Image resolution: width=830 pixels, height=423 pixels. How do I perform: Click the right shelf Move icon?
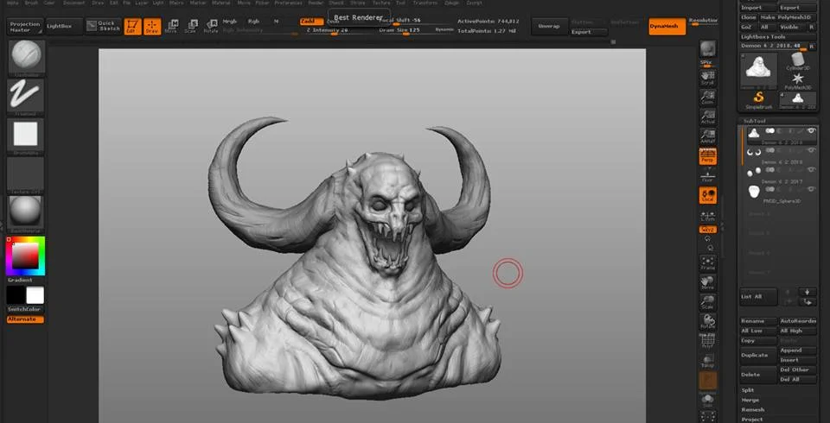(708, 283)
